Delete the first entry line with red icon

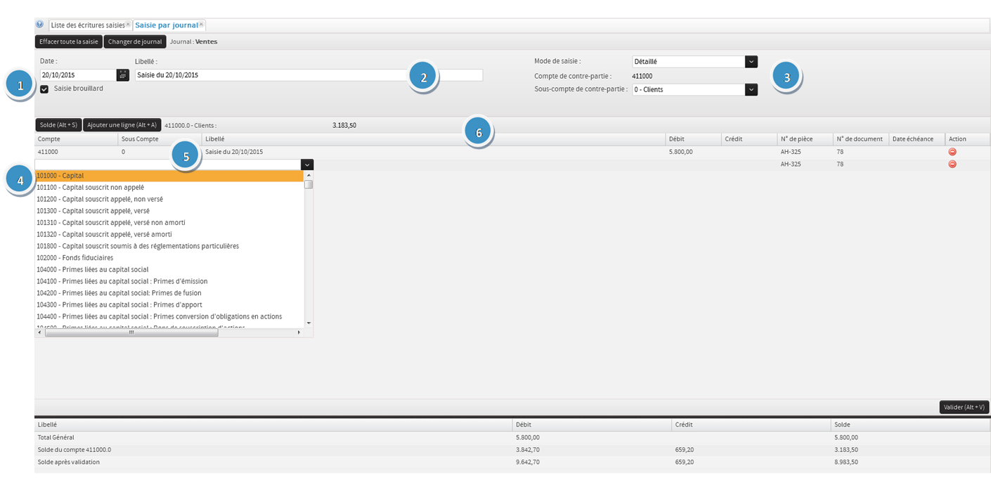tap(952, 152)
